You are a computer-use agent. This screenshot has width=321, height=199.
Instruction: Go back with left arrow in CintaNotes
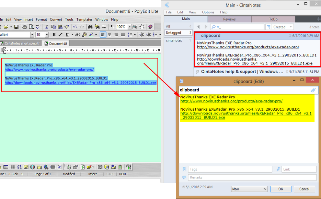(198, 27)
